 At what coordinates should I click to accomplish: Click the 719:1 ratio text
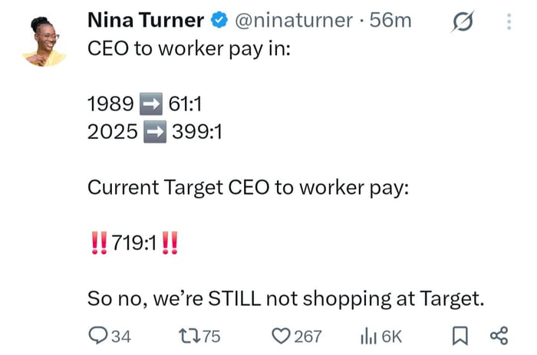click(x=134, y=245)
